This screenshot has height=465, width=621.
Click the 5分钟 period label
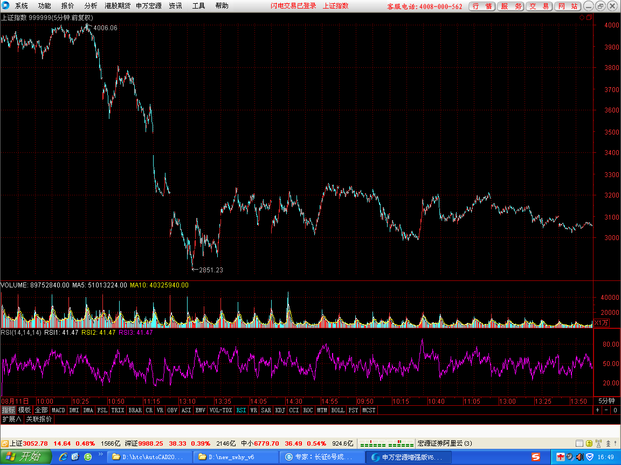[607, 401]
